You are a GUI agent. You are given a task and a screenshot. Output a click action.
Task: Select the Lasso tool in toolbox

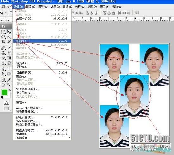coord(3,37)
